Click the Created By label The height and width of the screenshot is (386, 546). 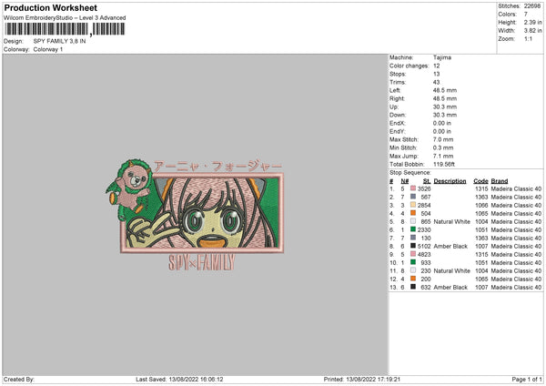coord(19,380)
